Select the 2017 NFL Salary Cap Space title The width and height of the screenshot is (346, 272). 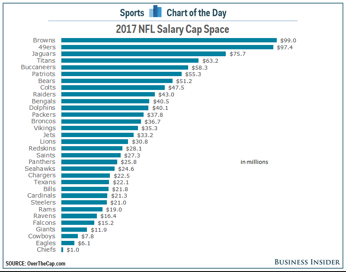click(173, 29)
